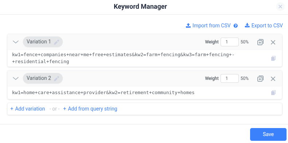Rename Variation 1 using the pencil icon

[57, 42]
